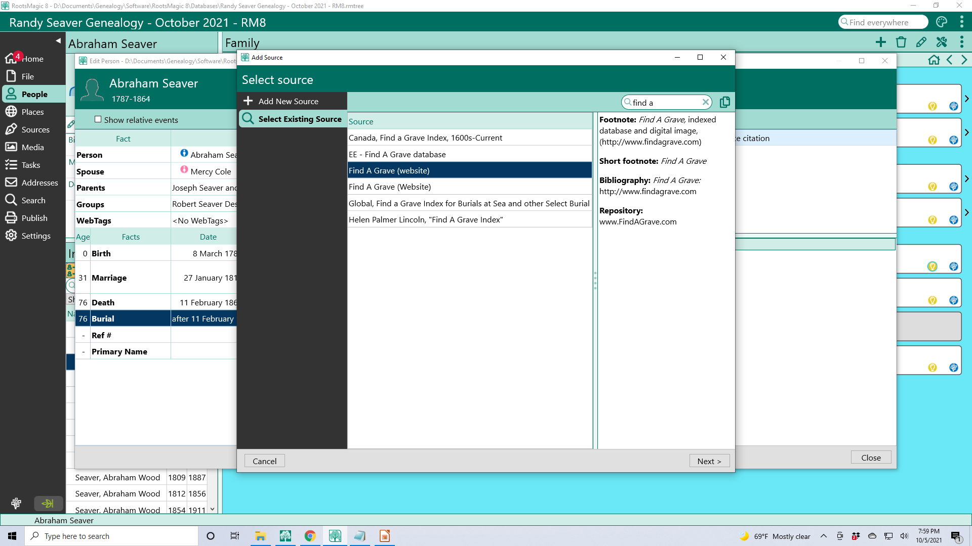Screen dimensions: 972x546
Task: Click the add plus icon in People toolbar
Action: coord(881,42)
